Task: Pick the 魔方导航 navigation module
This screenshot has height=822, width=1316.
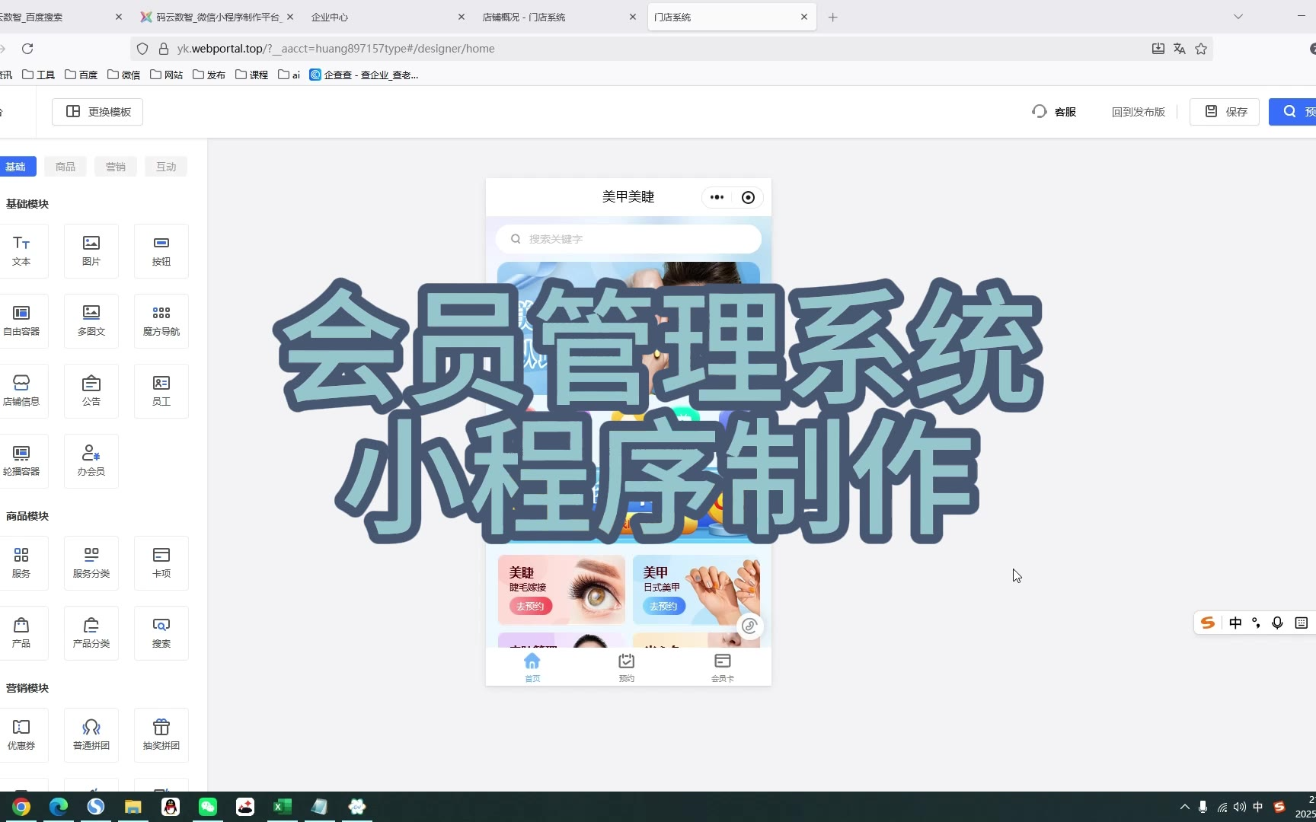Action: pos(161,320)
